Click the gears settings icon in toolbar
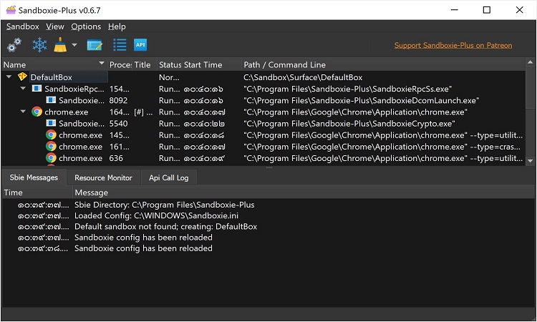This screenshot has height=322, width=537. (14, 45)
